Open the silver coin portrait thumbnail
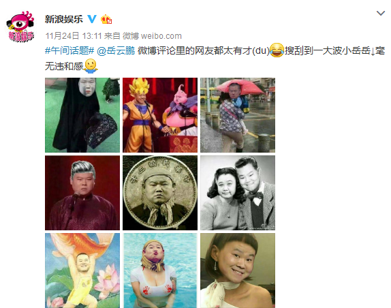This screenshot has height=308, width=391. pyautogui.click(x=160, y=193)
